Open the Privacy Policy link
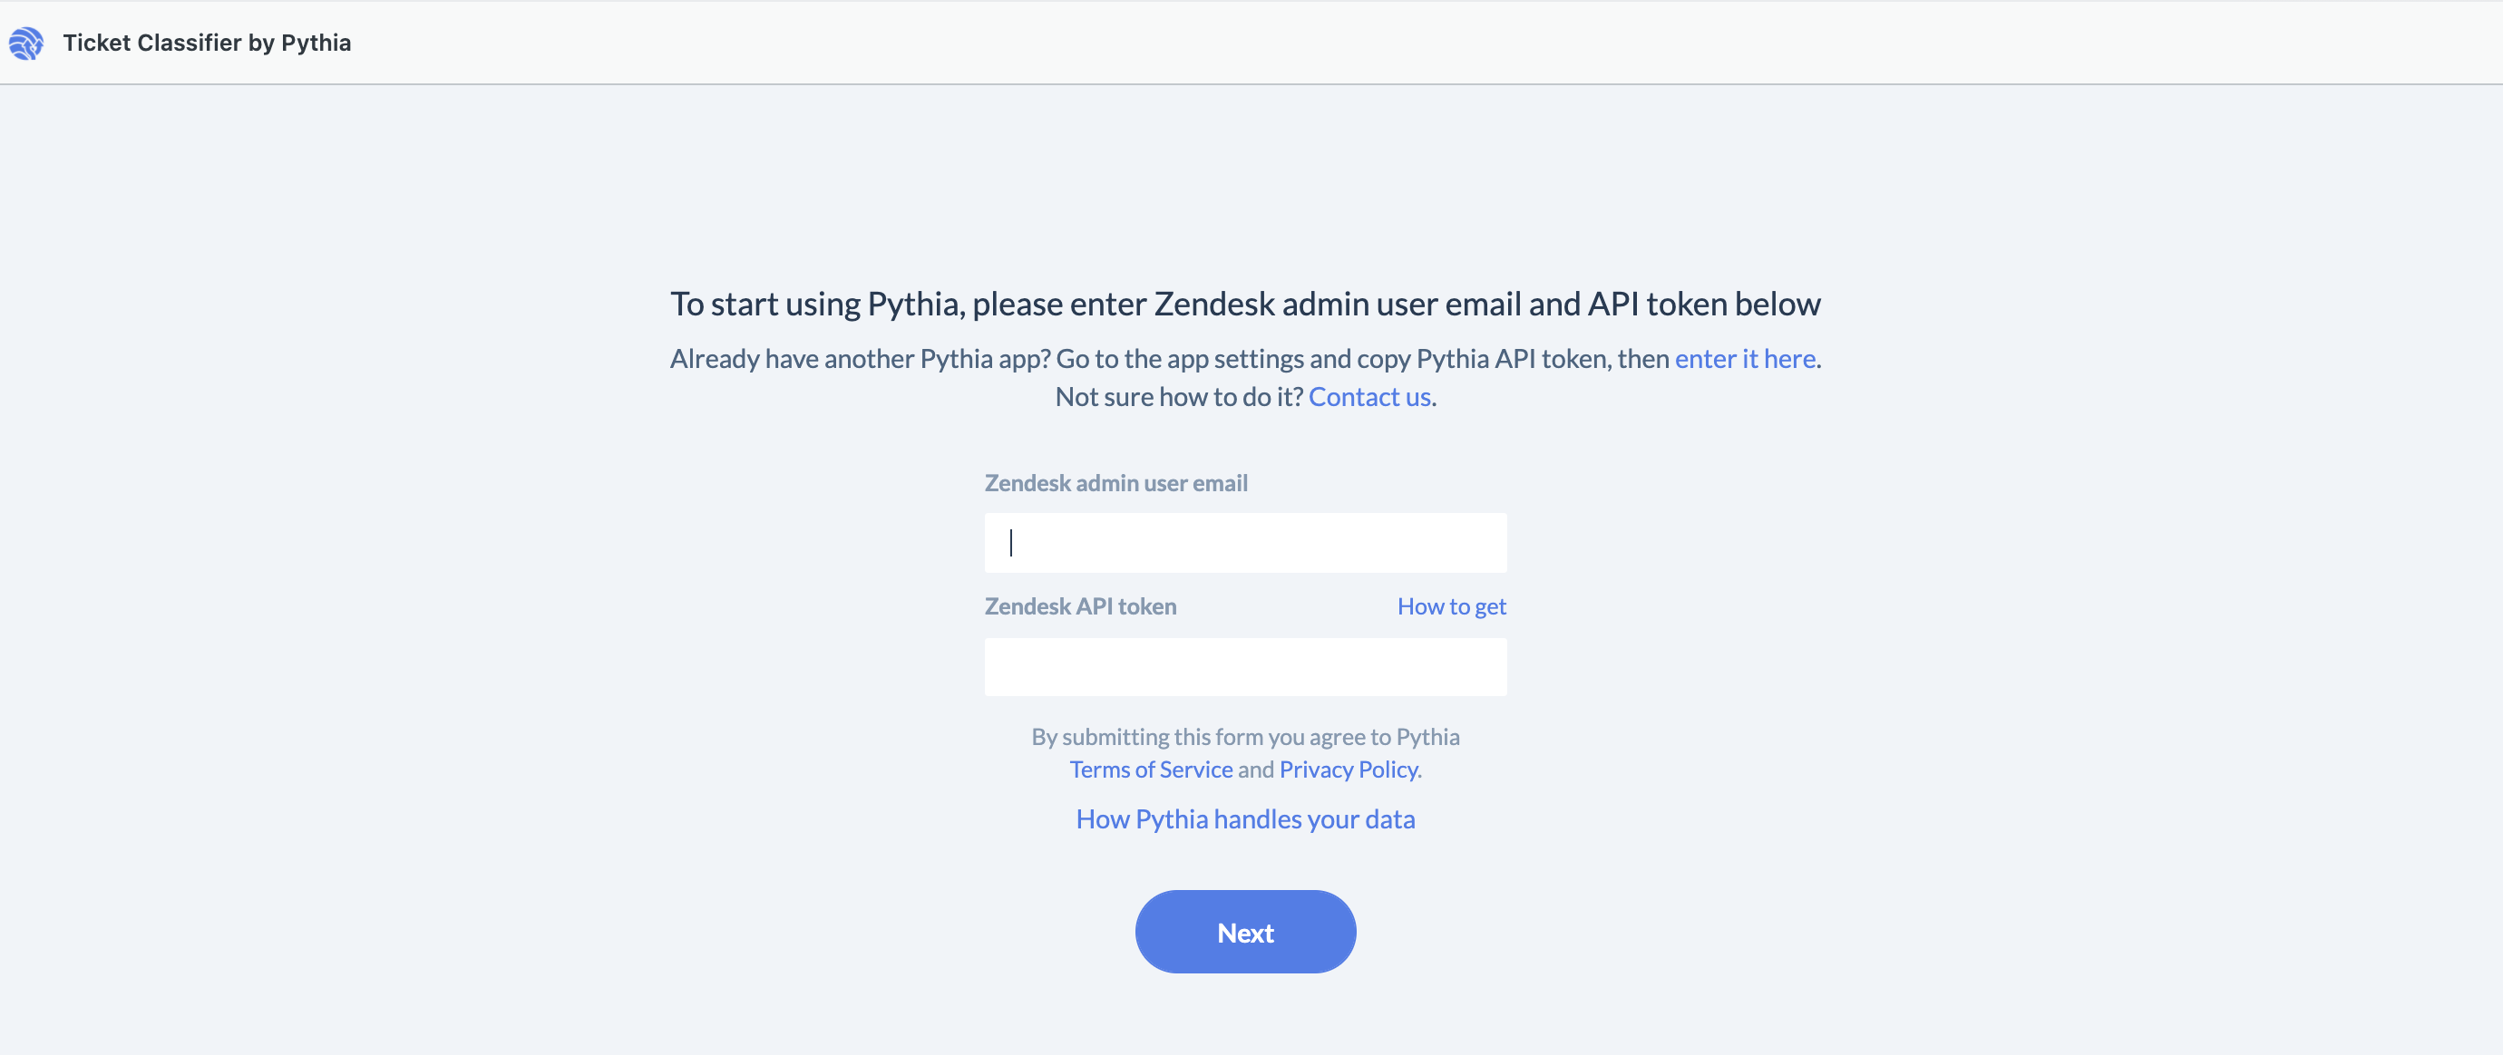This screenshot has height=1055, width=2503. coord(1348,769)
